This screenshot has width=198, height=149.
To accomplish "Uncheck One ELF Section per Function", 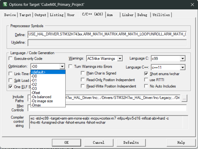I will click(x=11, y=87).
